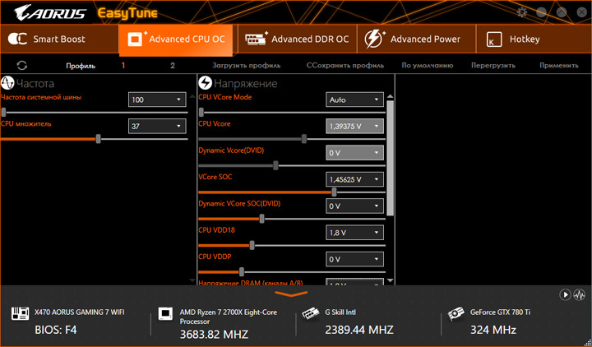Image resolution: width=592 pixels, height=347 pixels.
Task: Click Применить to apply settings
Action: pos(559,65)
